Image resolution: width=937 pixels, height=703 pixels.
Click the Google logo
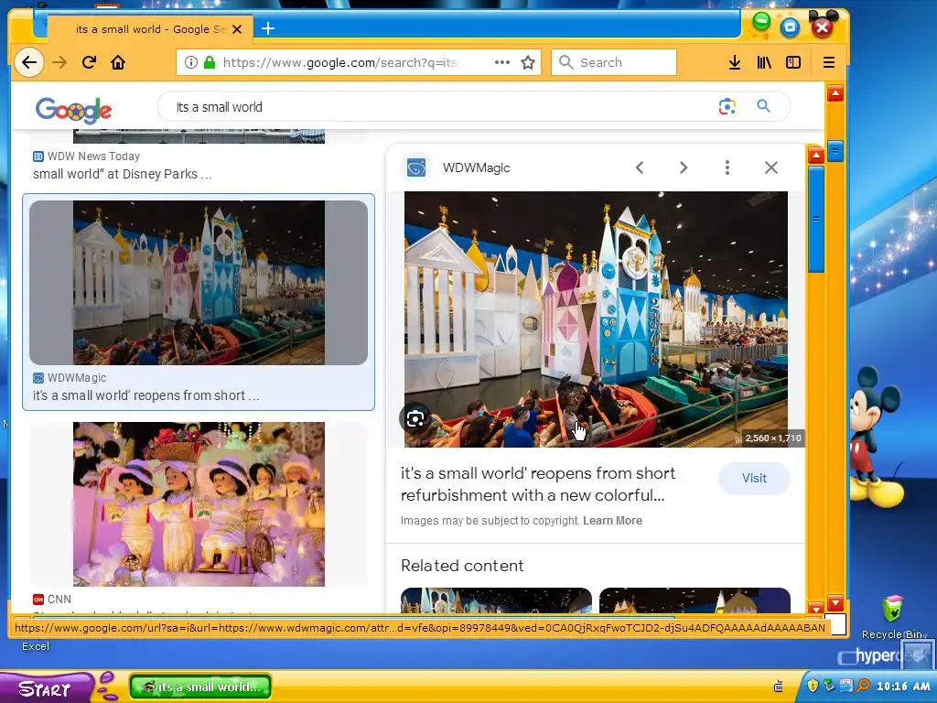(73, 110)
